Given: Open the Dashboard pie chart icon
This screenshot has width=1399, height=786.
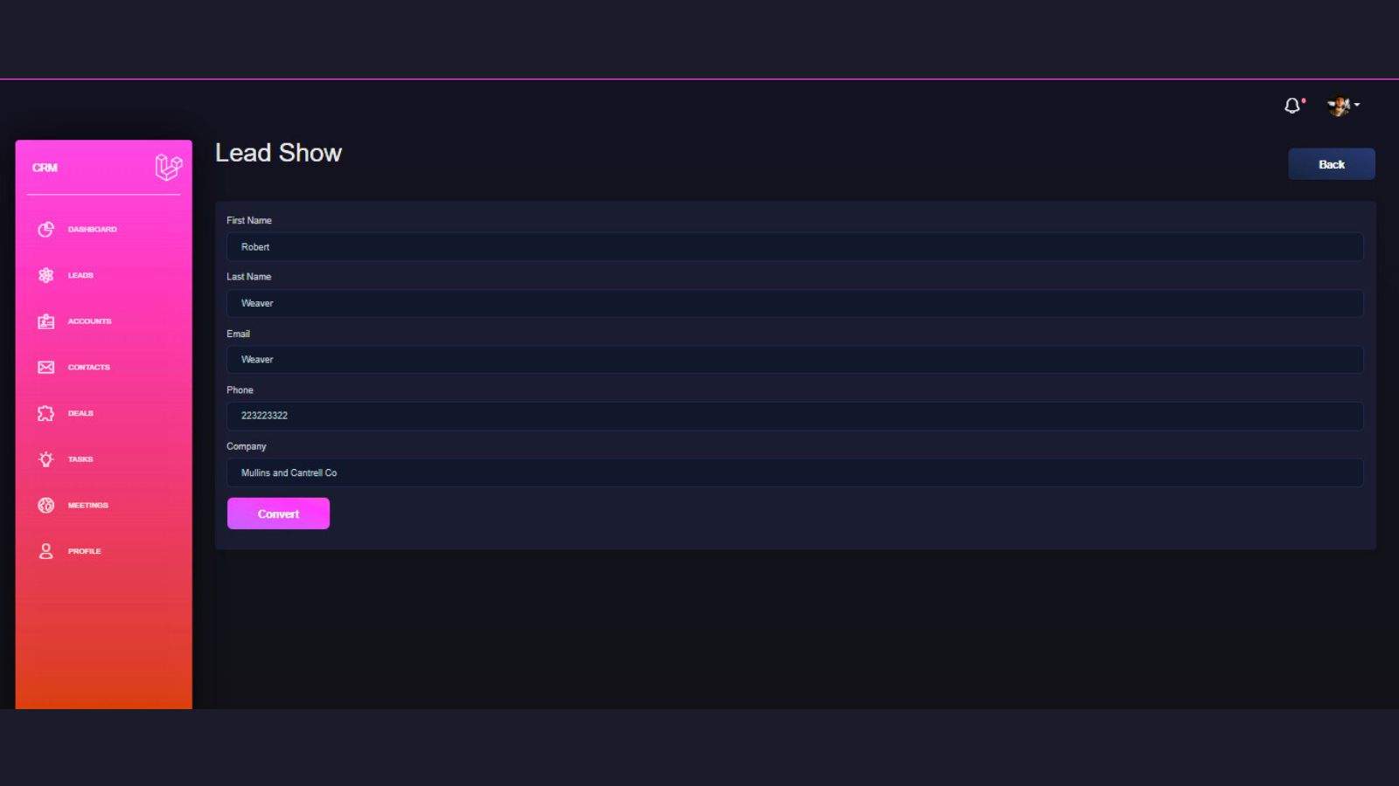Looking at the screenshot, I should [46, 229].
